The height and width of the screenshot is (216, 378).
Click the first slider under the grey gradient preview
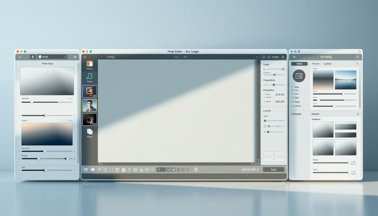click(47, 102)
